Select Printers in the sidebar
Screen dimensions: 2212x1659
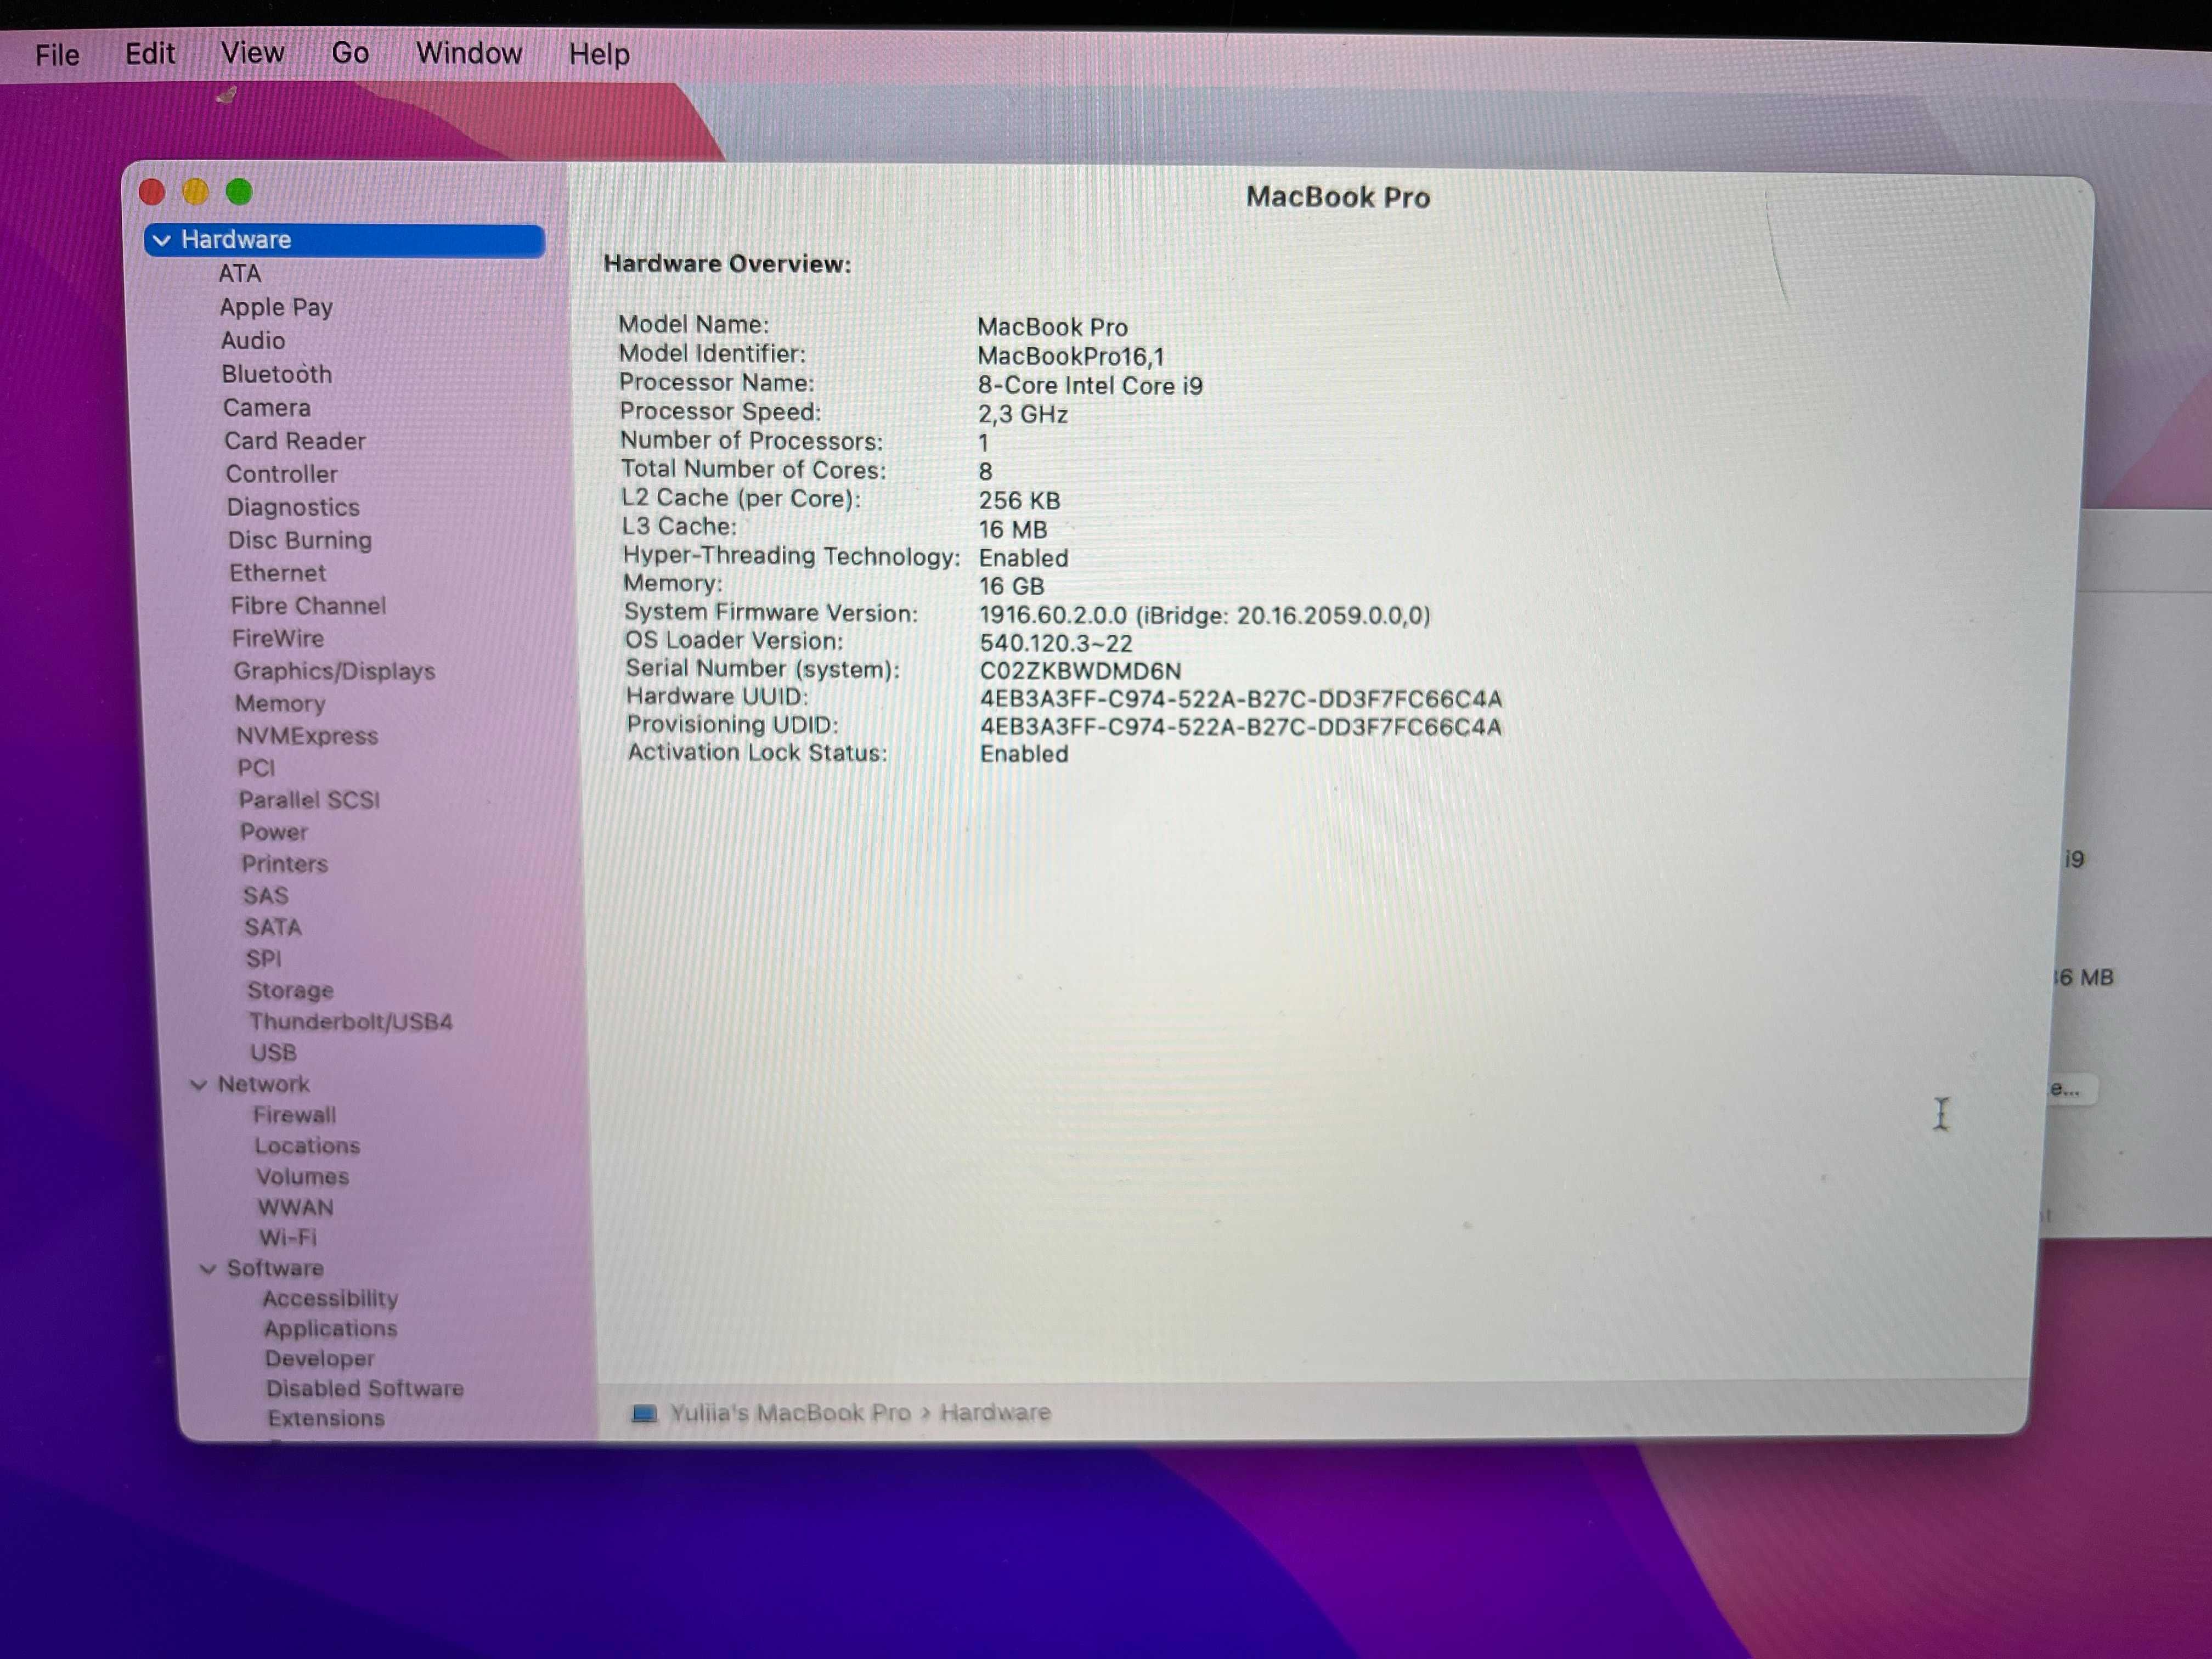pos(284,863)
